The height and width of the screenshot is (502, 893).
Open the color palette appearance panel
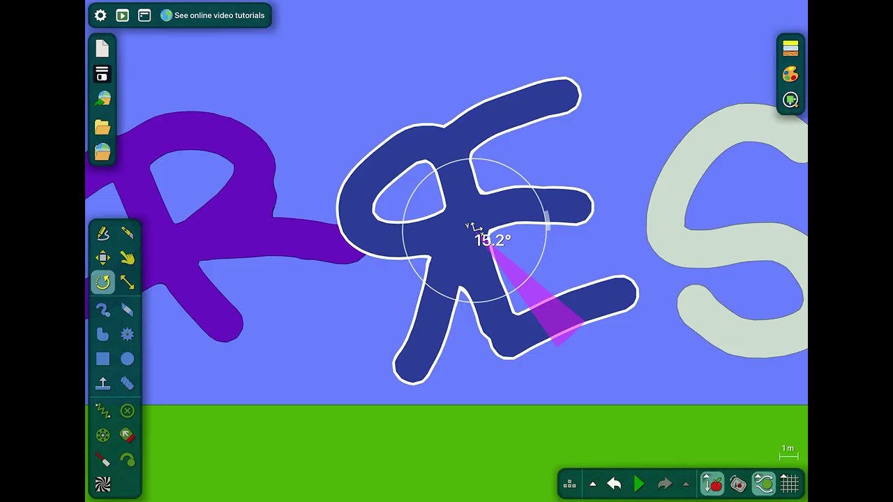pyautogui.click(x=790, y=74)
